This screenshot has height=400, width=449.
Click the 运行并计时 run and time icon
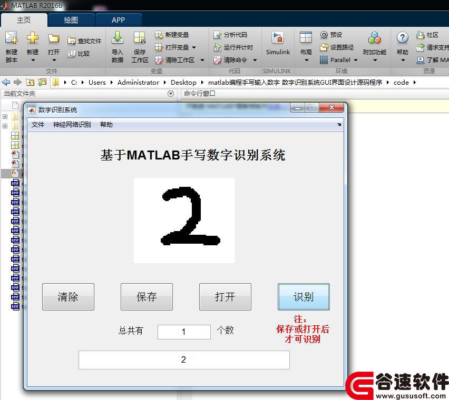click(218, 47)
